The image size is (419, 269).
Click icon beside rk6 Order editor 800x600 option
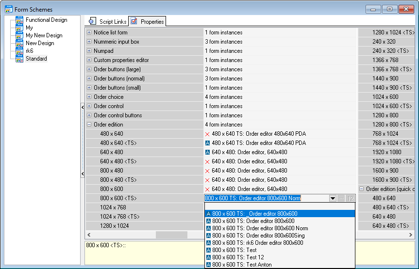click(209, 243)
